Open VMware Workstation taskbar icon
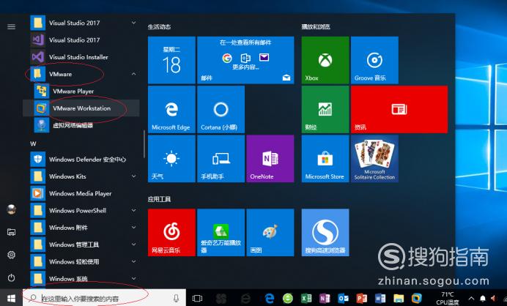The width and height of the screenshot is (507, 306). 417,298
